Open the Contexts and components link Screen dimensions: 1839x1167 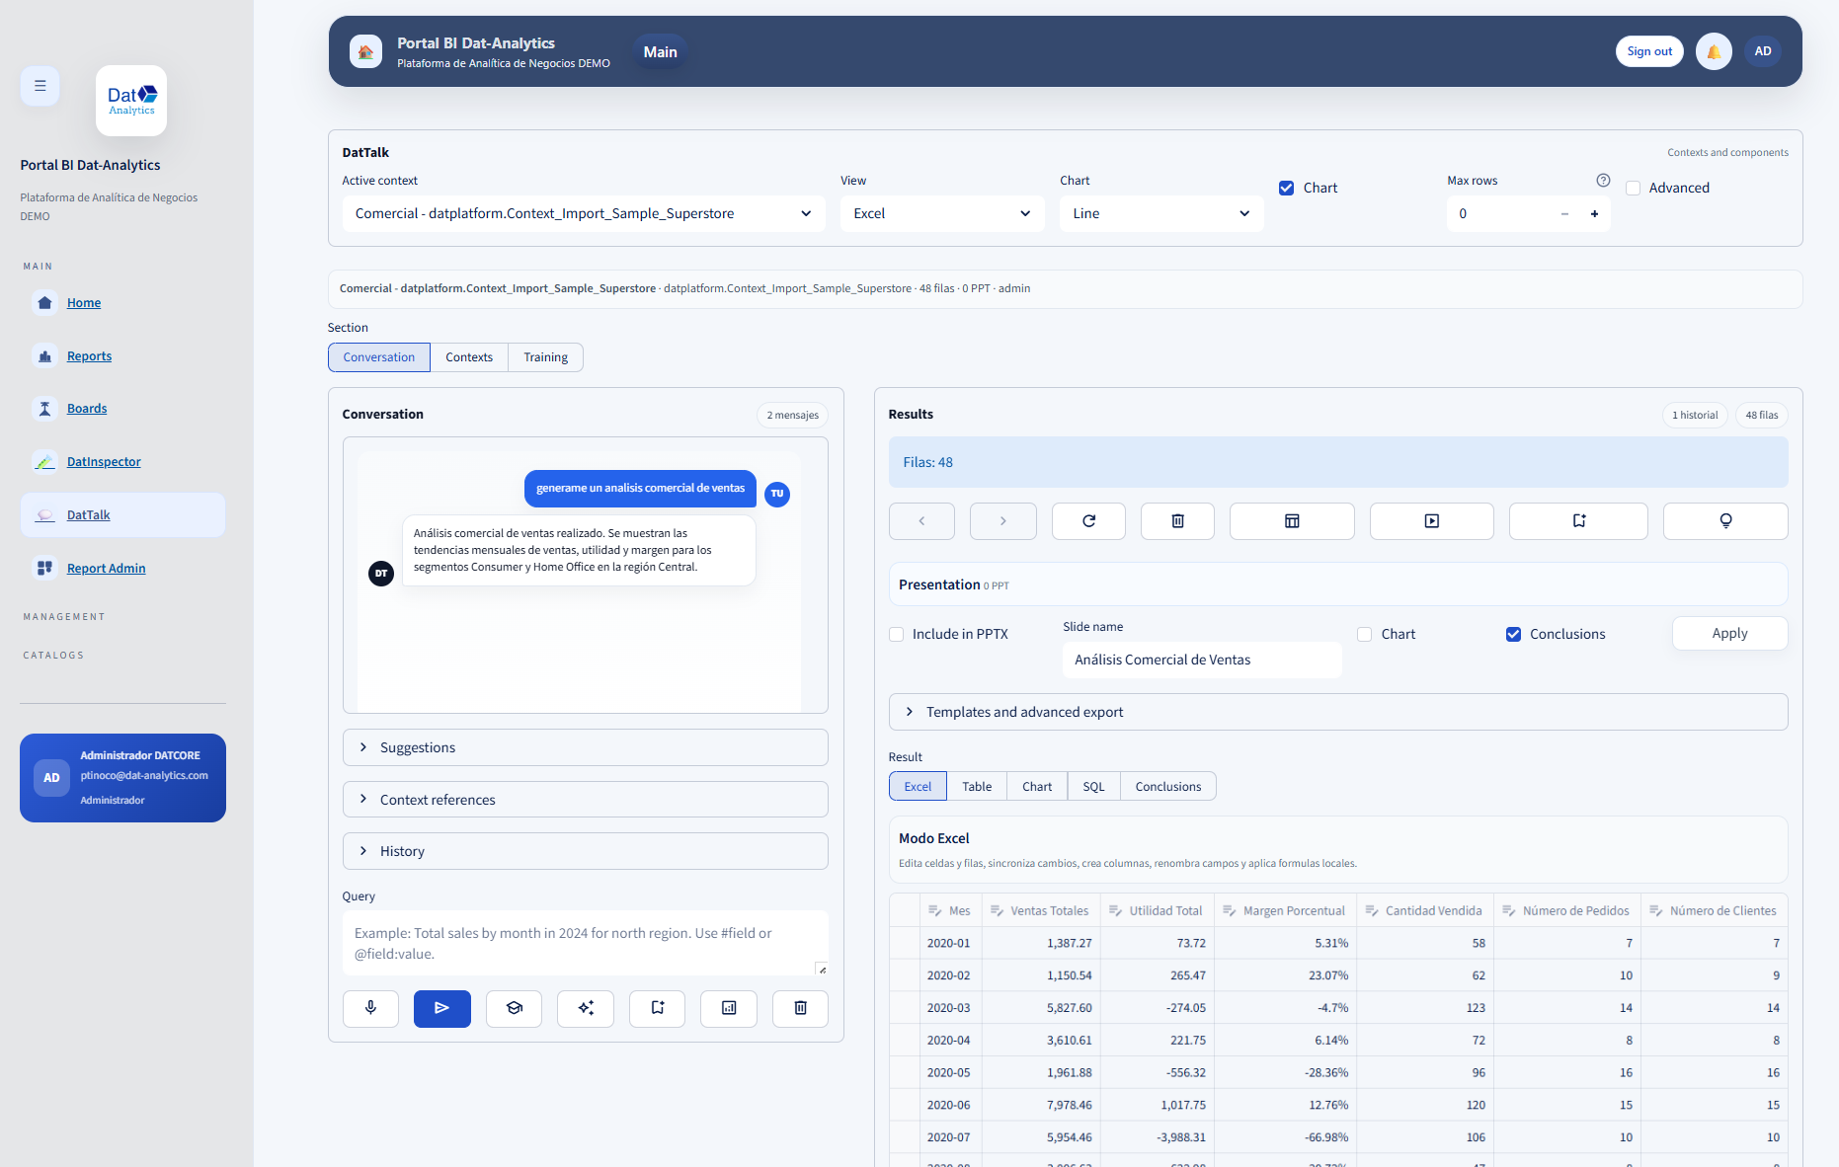pos(1727,152)
